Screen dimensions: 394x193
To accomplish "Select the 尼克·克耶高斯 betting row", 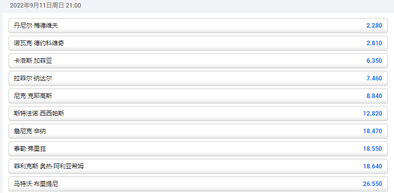I will [x=198, y=96].
